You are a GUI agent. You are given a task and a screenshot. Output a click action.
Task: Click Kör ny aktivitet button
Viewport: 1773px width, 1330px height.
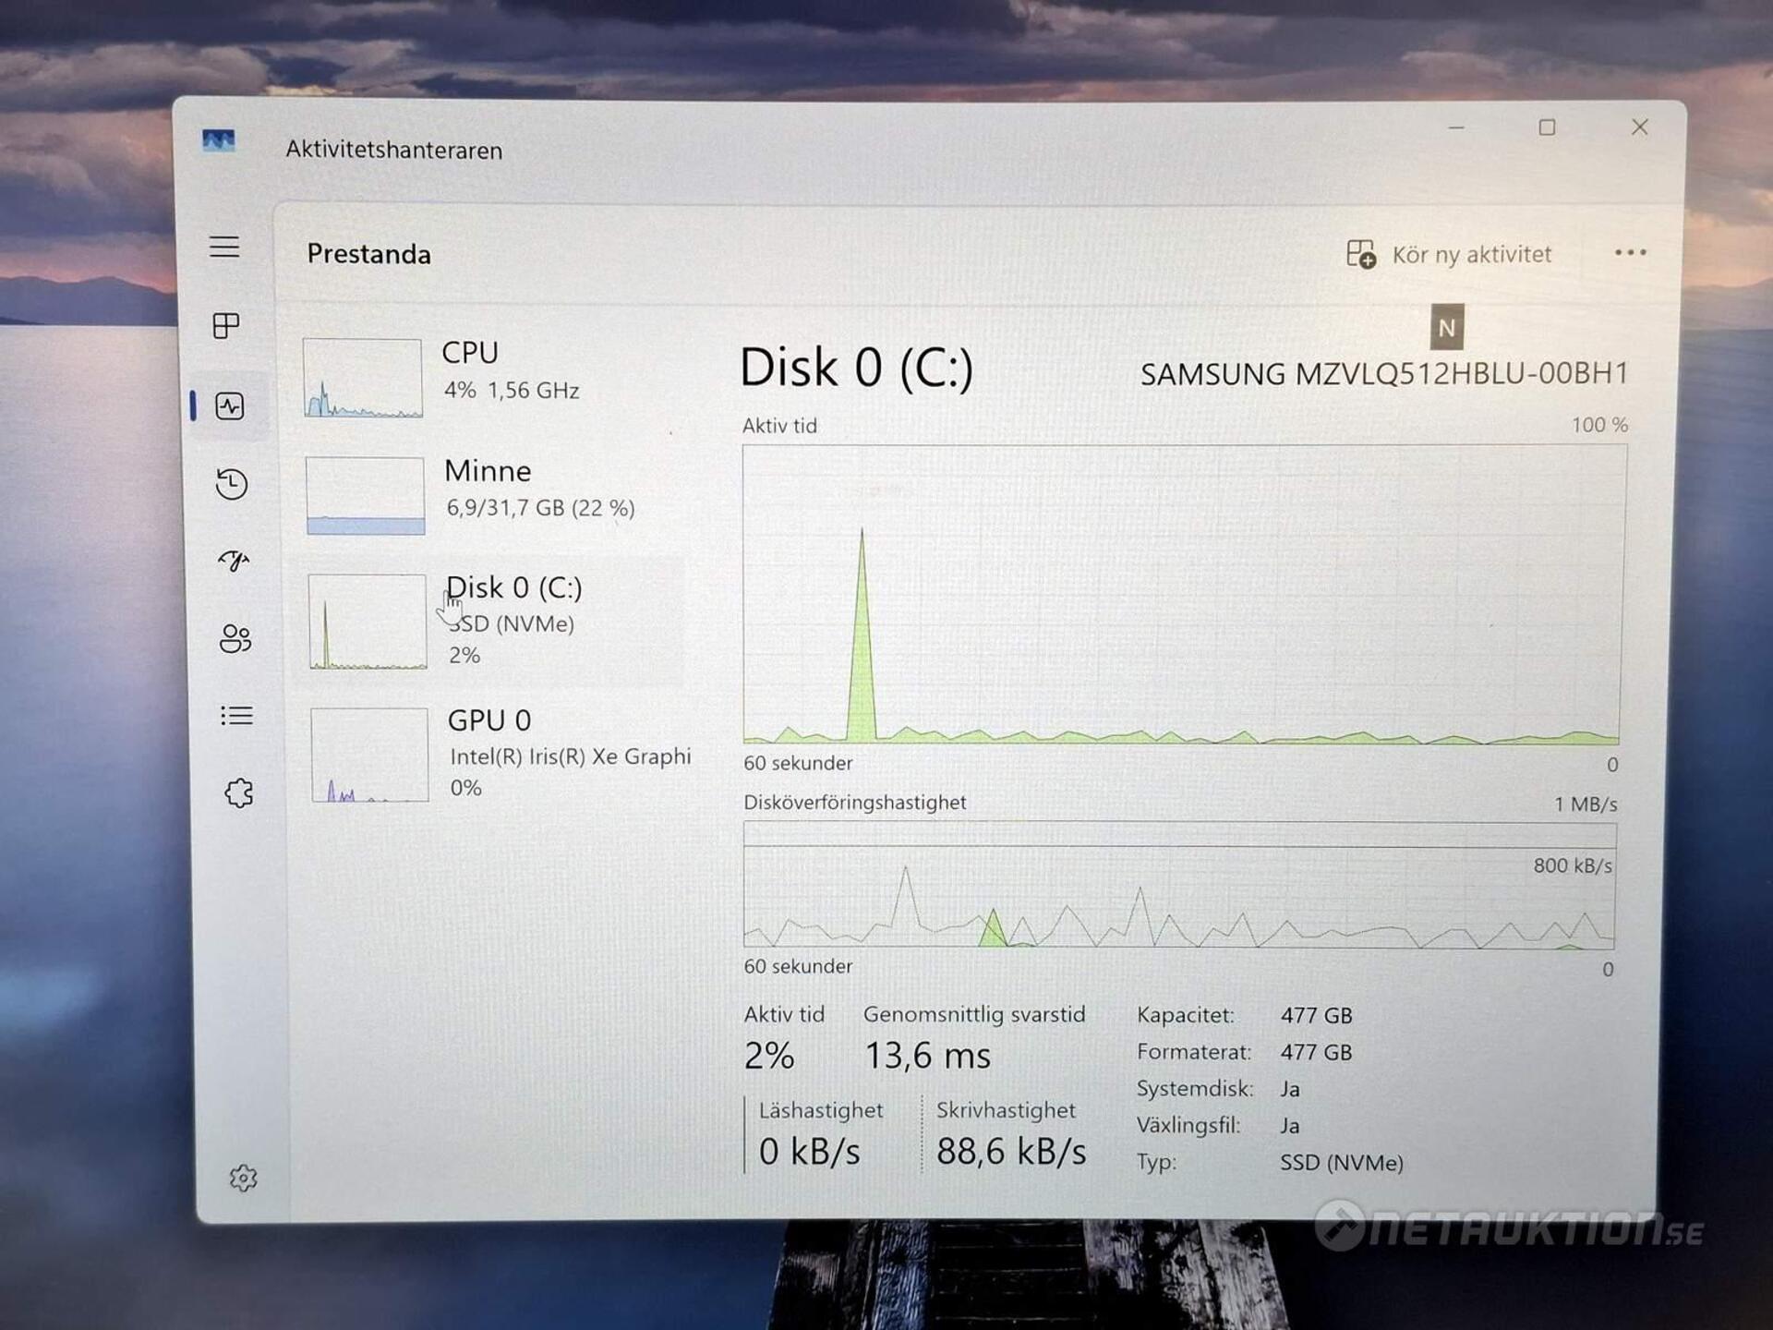click(x=1450, y=254)
